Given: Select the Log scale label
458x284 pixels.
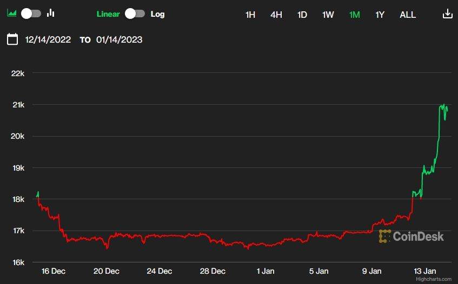Looking at the screenshot, I should [157, 14].
